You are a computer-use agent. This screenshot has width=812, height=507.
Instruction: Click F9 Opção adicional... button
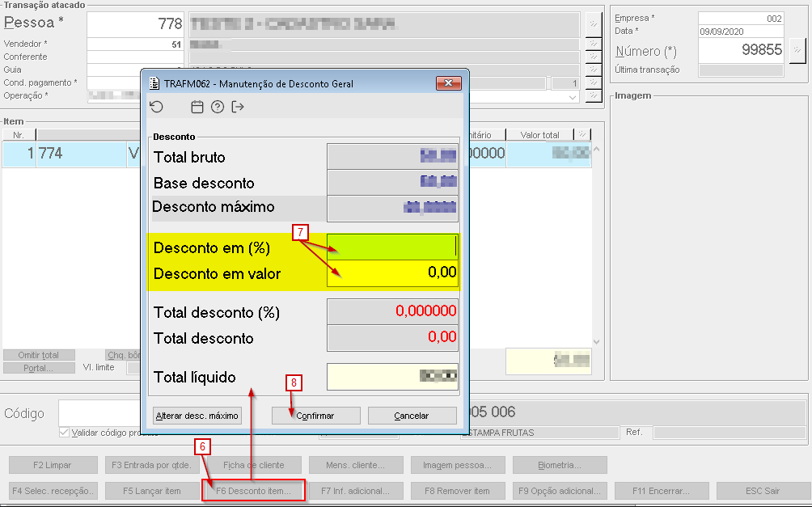pos(560,491)
